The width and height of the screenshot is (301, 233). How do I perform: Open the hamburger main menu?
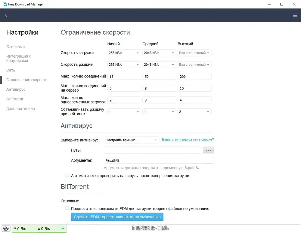(295, 15)
